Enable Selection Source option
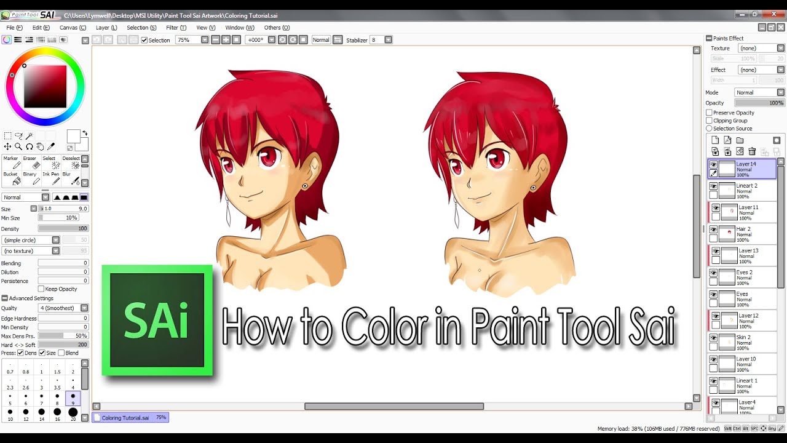Screen dimensions: 787x443 709,129
